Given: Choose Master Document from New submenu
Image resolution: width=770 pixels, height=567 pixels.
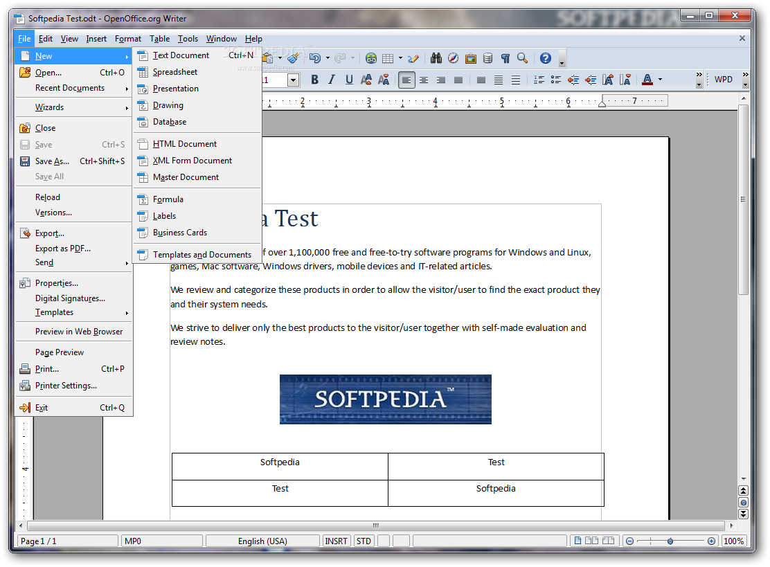Looking at the screenshot, I should pyautogui.click(x=197, y=177).
